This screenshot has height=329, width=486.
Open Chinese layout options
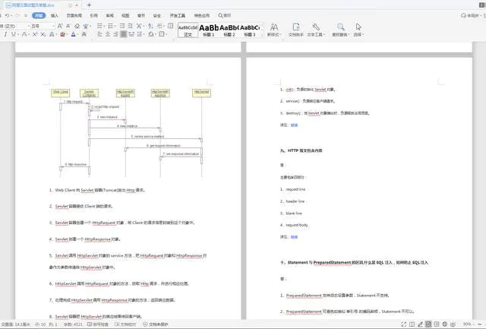[x=140, y=26]
